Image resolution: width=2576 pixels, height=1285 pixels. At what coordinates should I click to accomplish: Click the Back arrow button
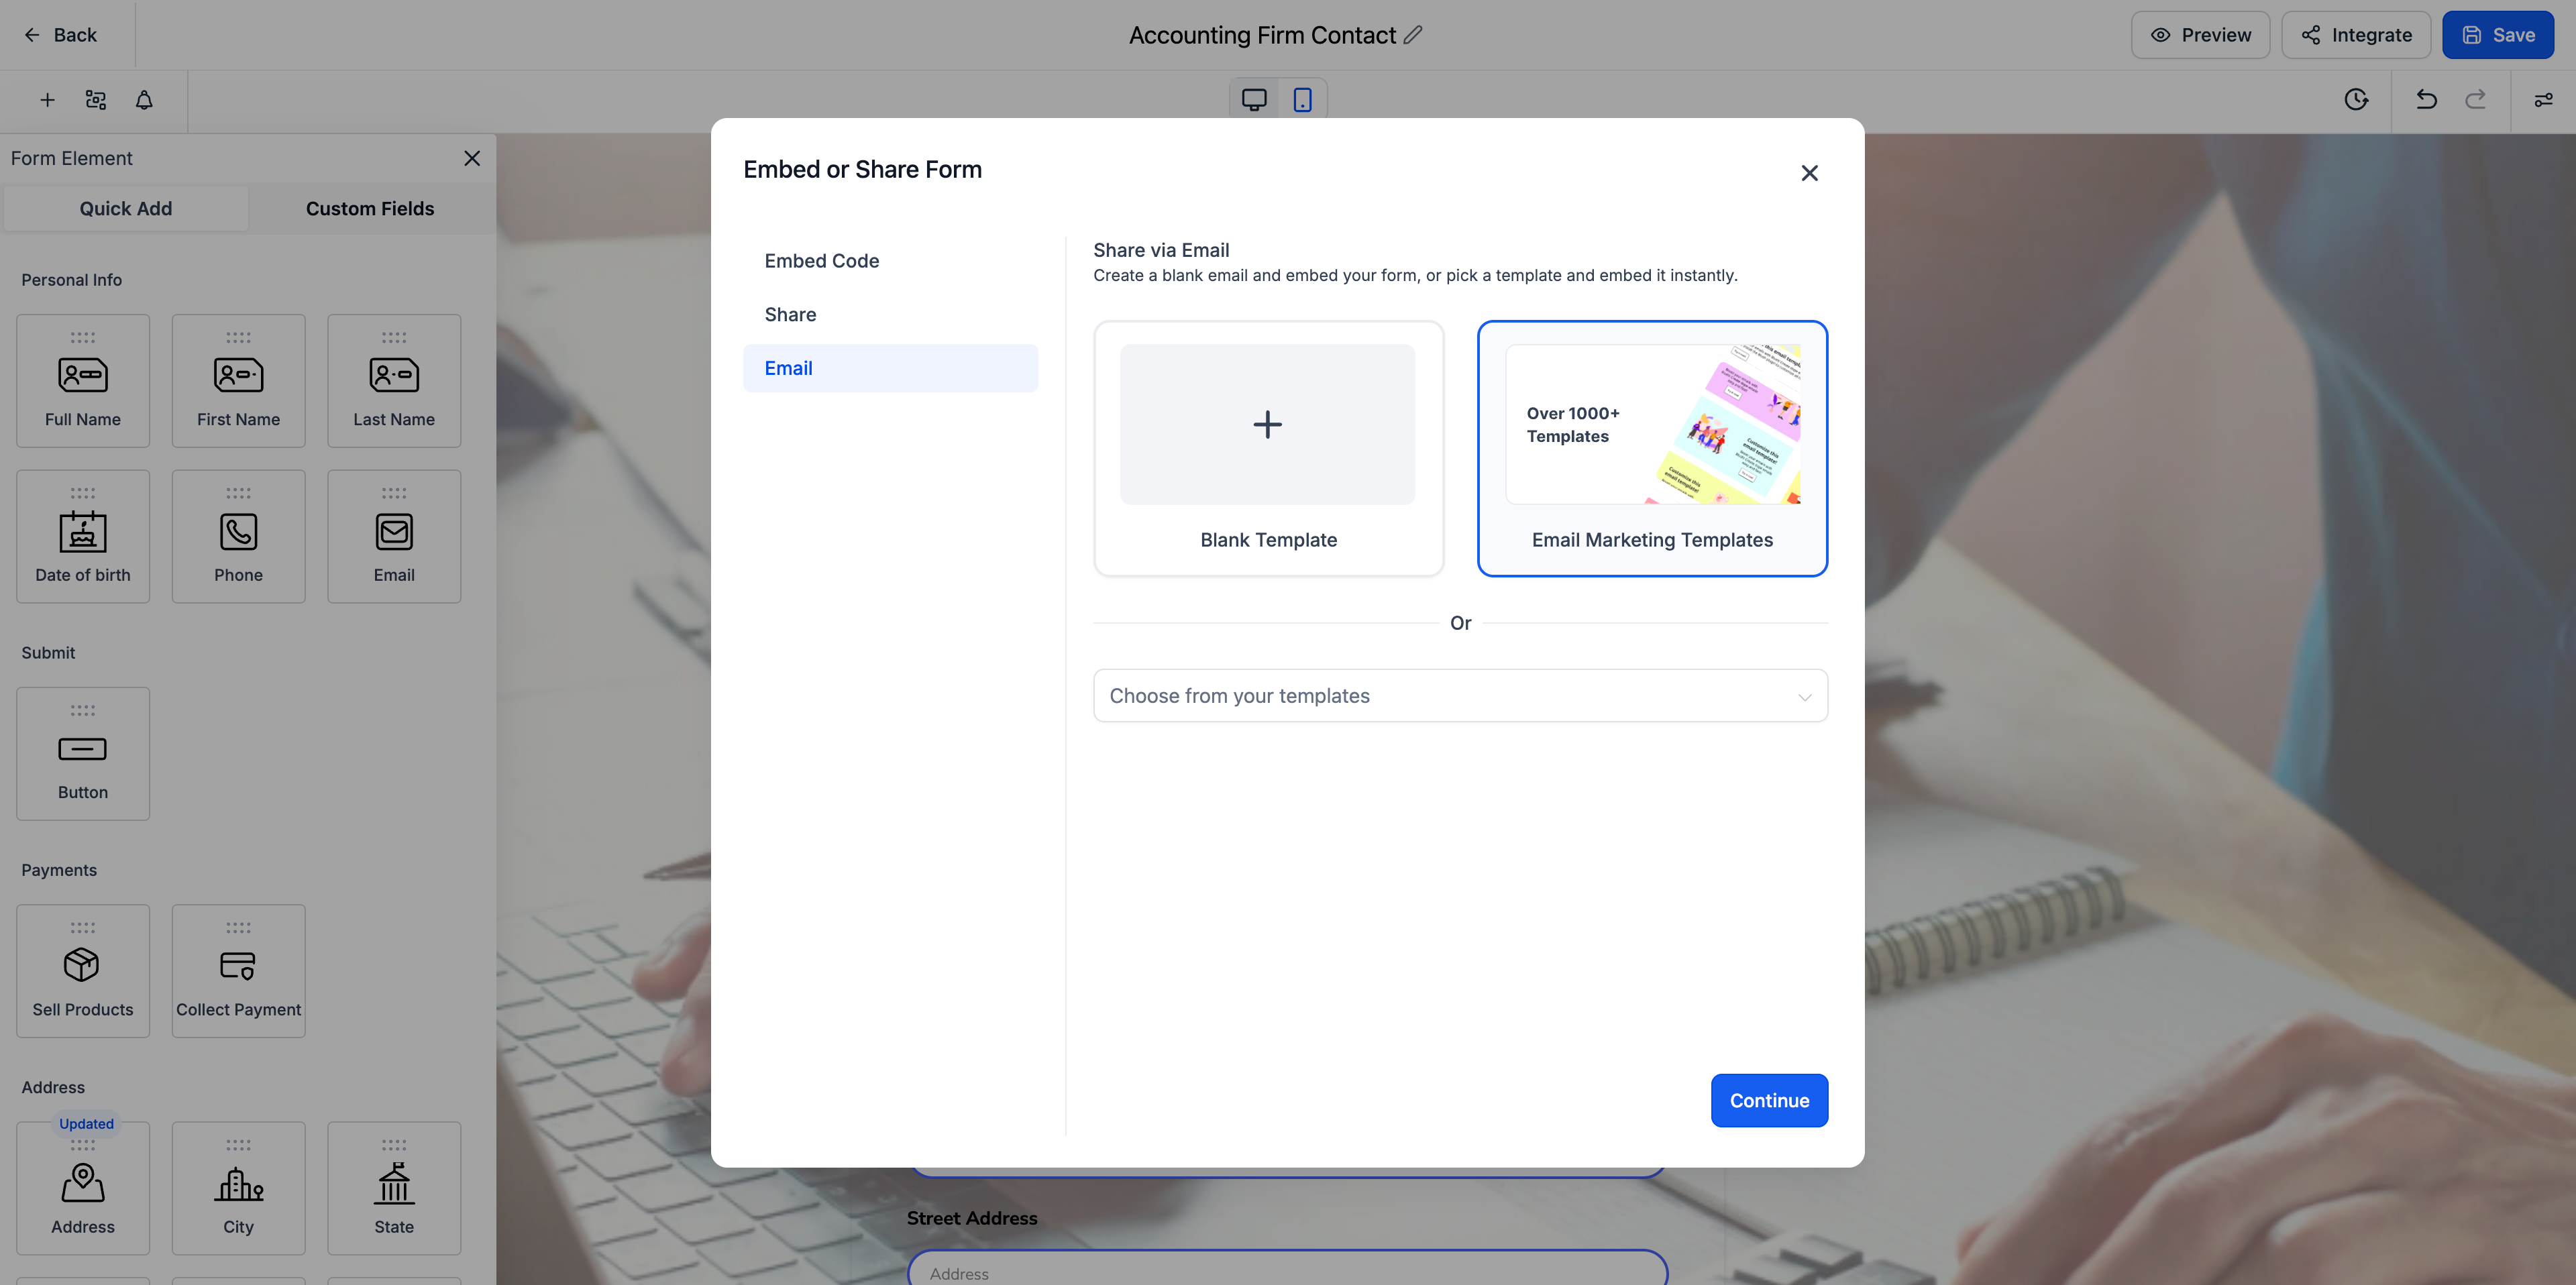[x=60, y=35]
